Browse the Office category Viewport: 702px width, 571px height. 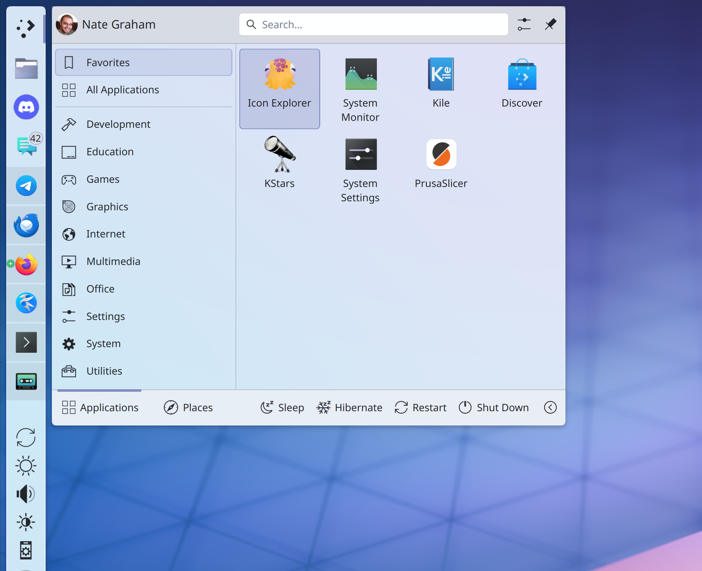point(144,289)
